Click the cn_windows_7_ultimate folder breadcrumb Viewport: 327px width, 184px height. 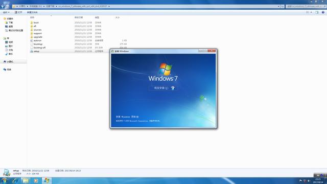coord(83,7)
